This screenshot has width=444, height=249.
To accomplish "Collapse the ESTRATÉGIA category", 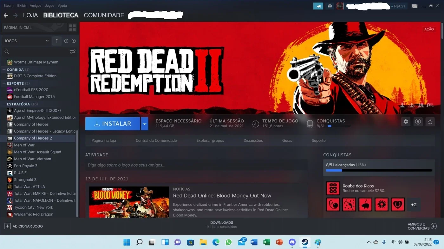I will pyautogui.click(x=4, y=104).
